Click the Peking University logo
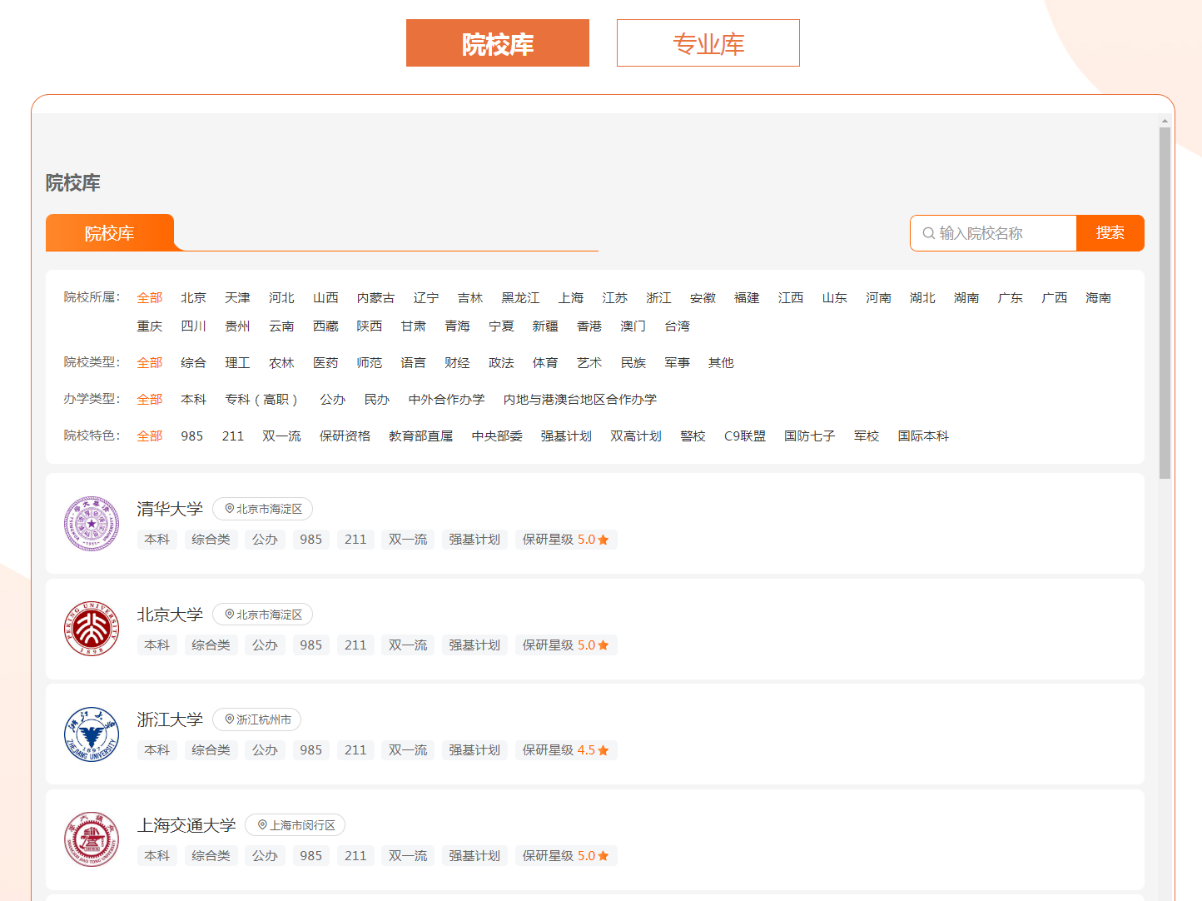This screenshot has width=1202, height=901. click(x=92, y=629)
